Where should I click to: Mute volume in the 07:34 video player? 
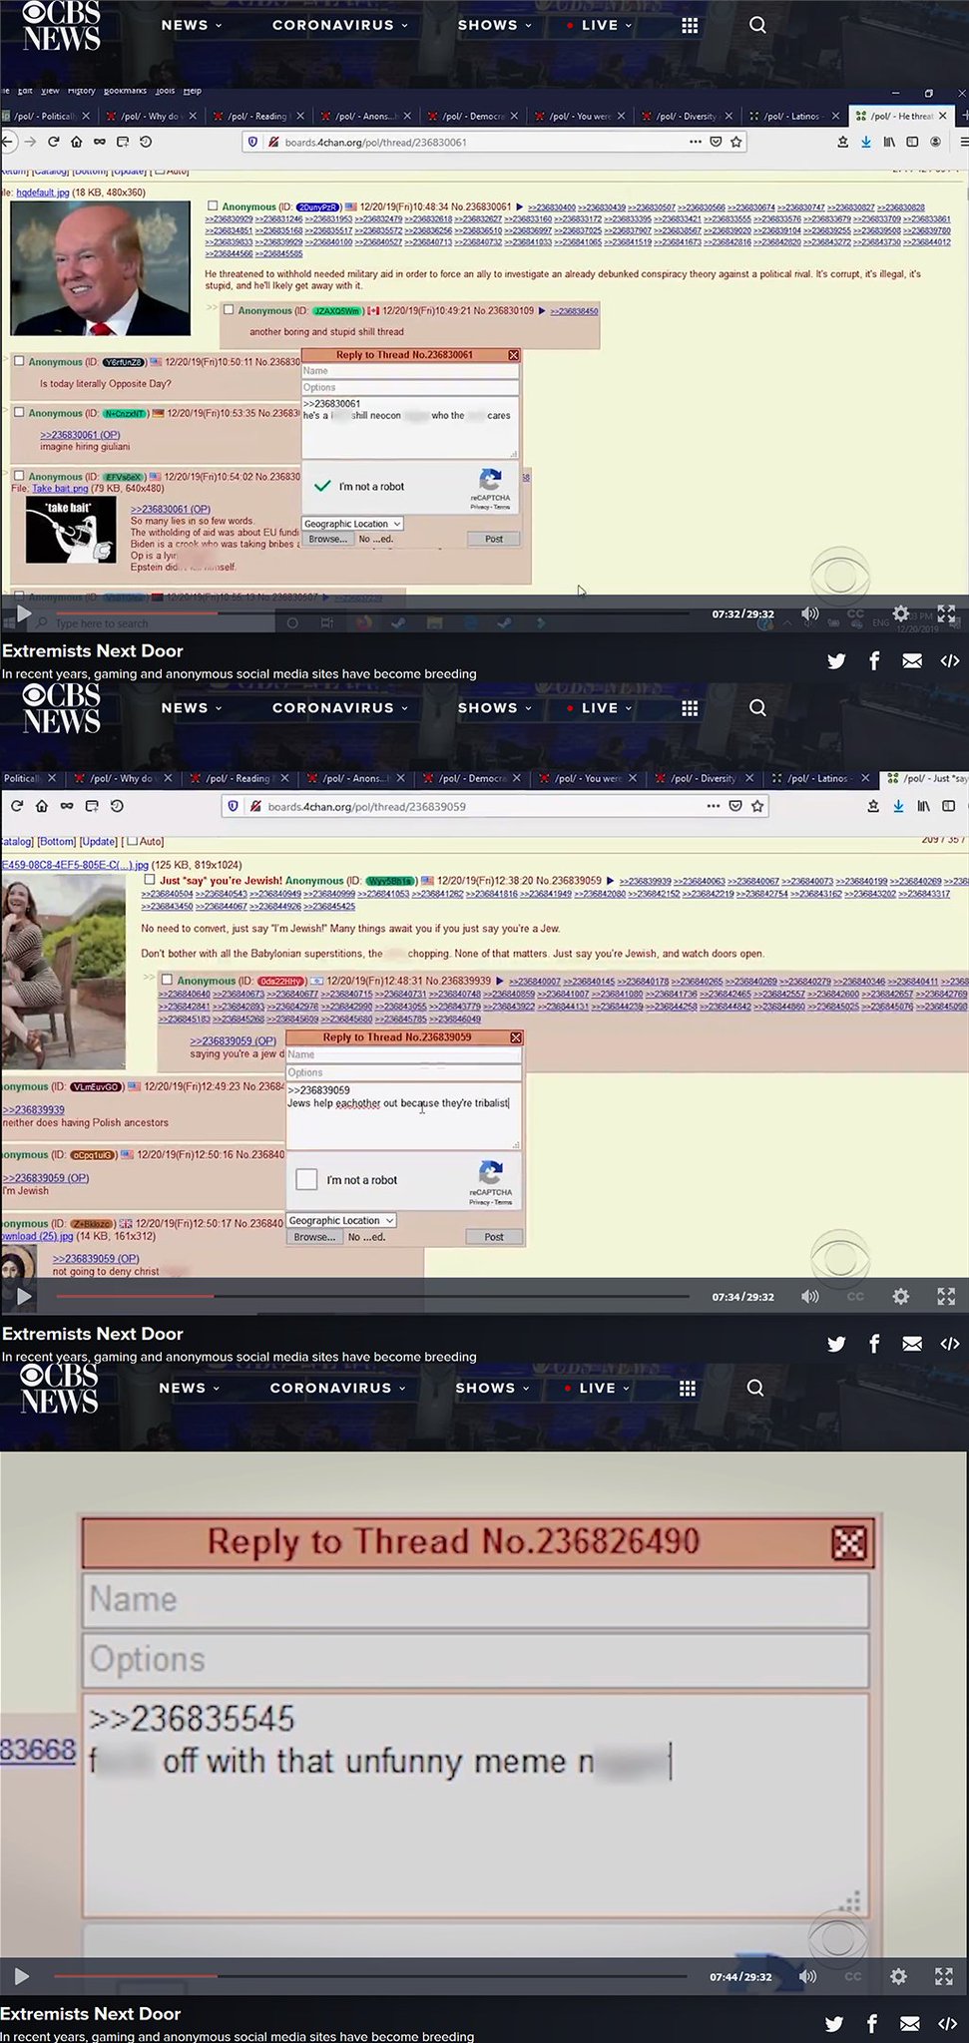click(809, 1297)
